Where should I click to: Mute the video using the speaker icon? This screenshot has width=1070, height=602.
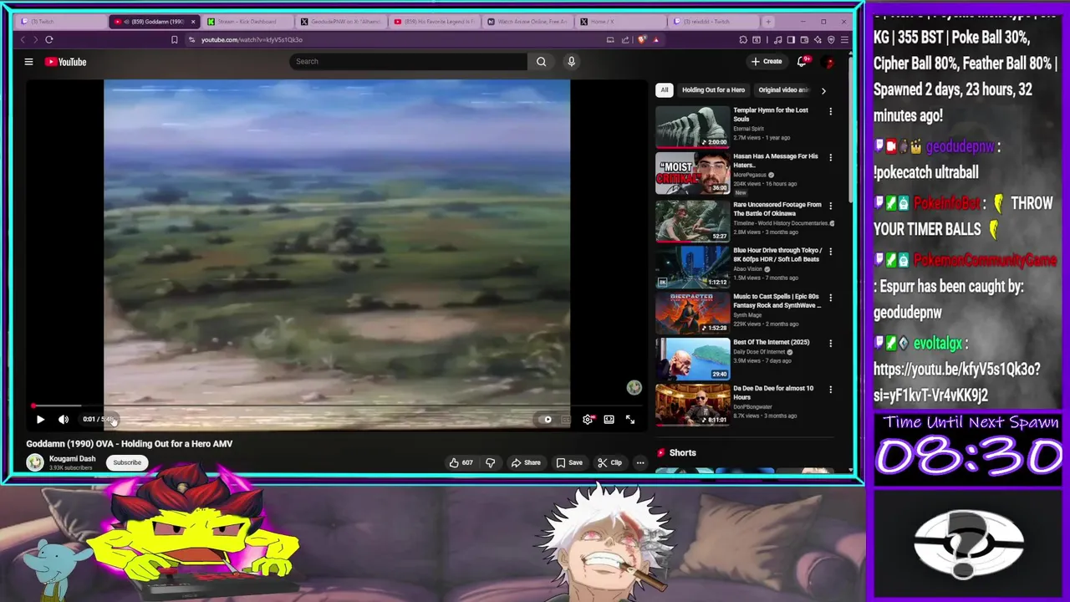[64, 419]
